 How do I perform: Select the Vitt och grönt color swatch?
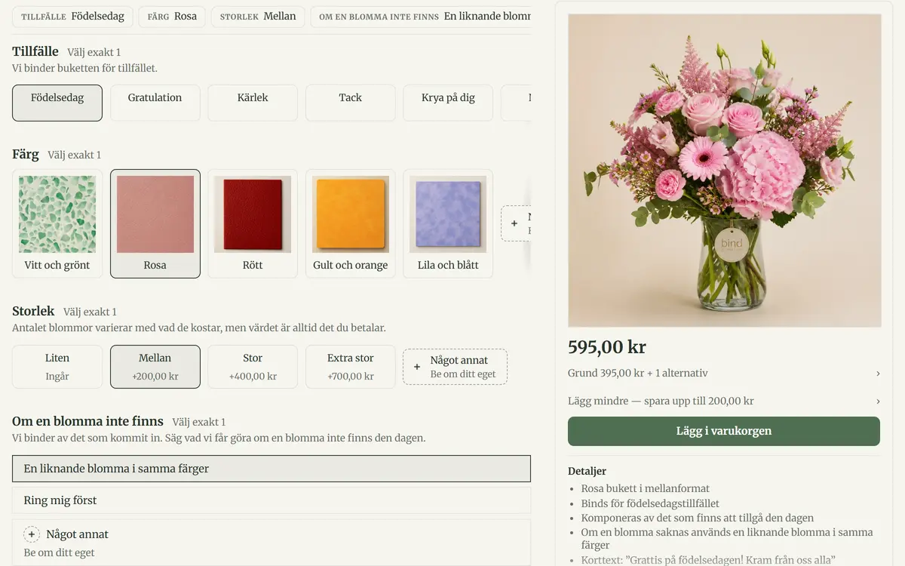click(57, 223)
